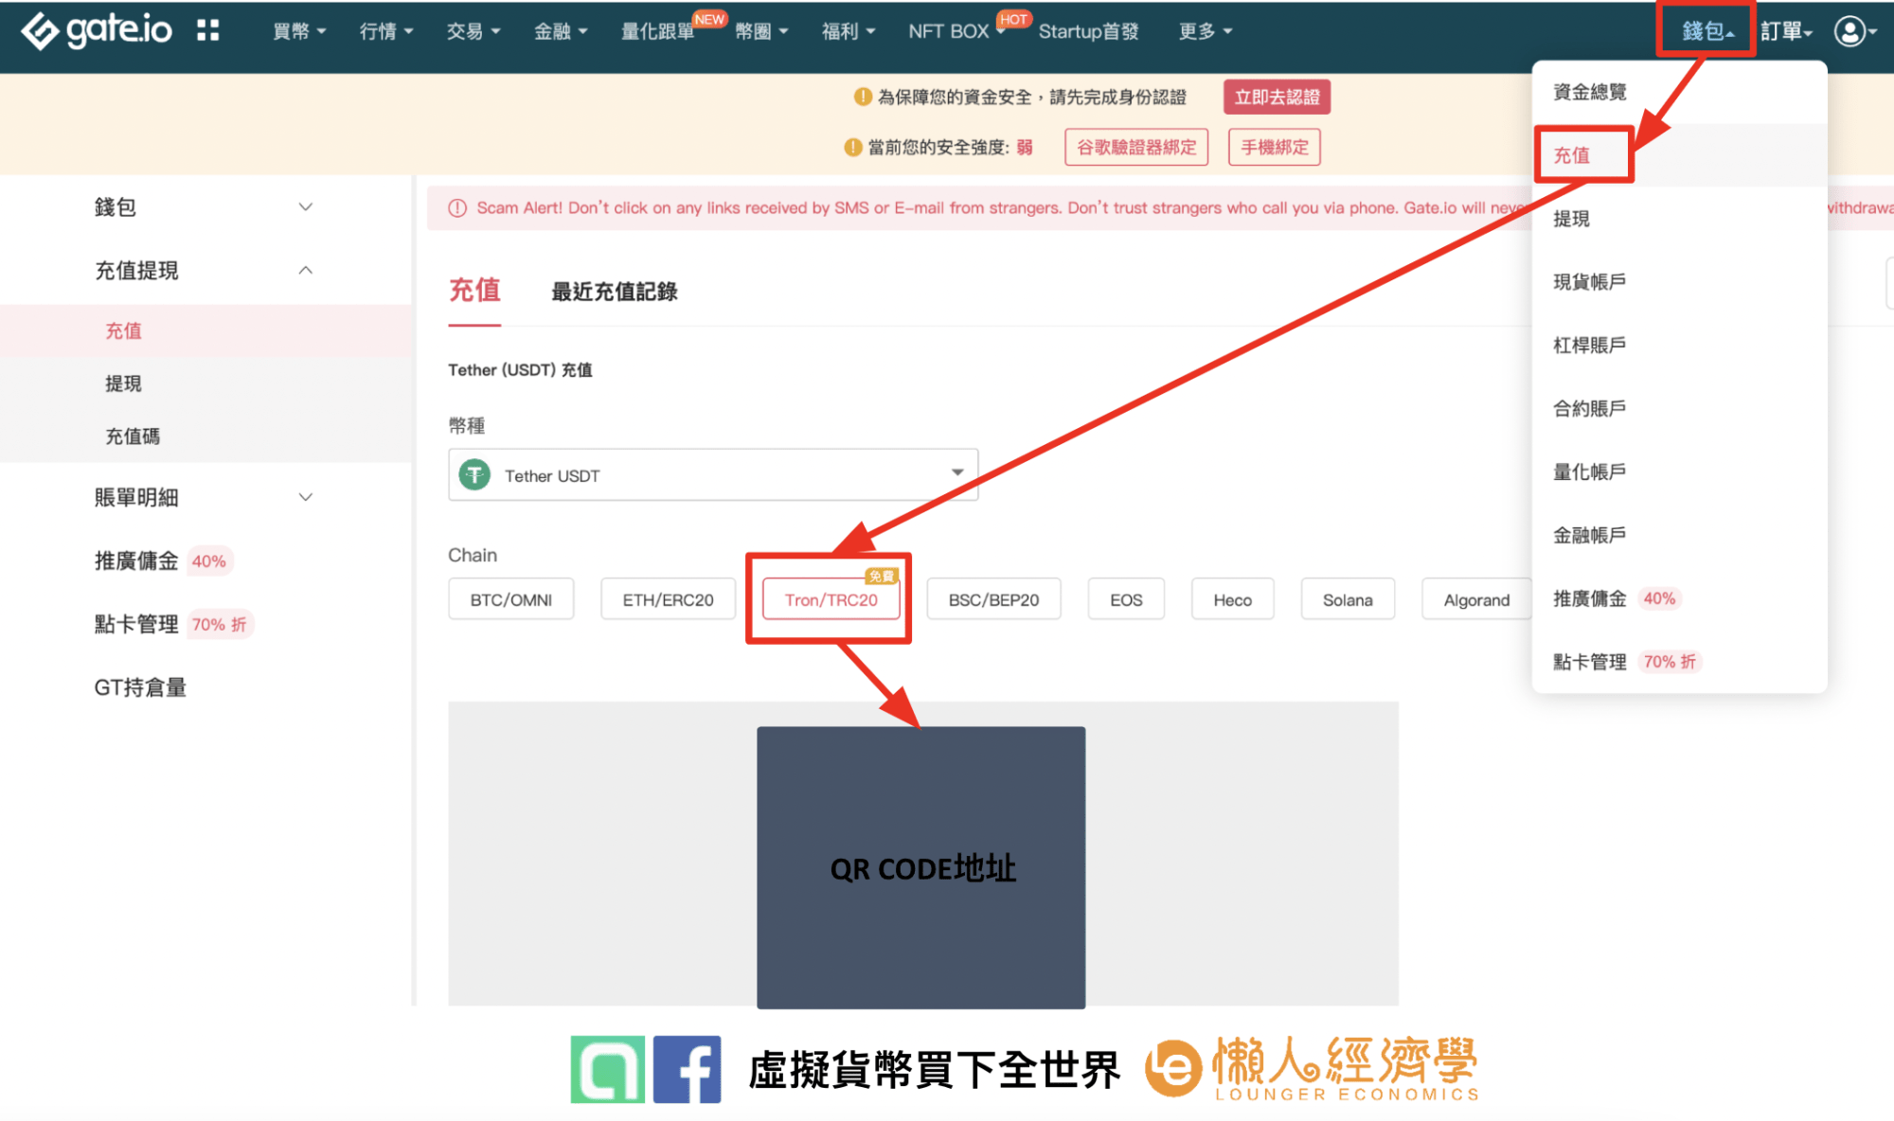The image size is (1894, 1121).
Task: Open 提現 in the left sidebar
Action: (206, 383)
